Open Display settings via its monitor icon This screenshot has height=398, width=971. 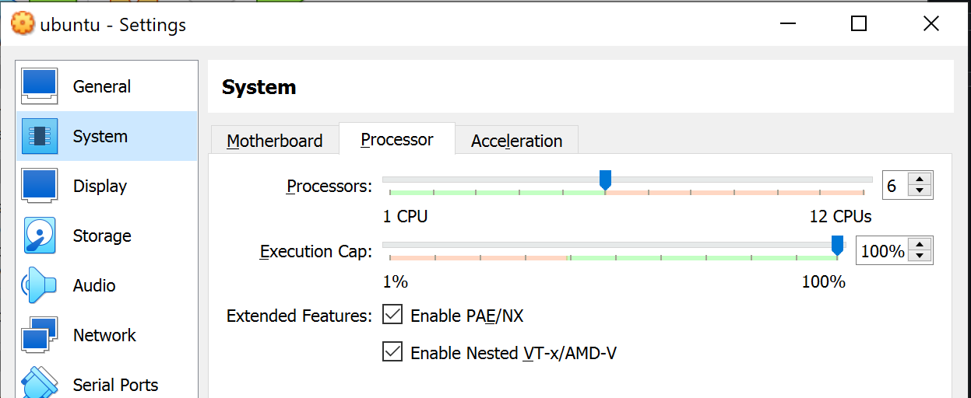point(39,186)
